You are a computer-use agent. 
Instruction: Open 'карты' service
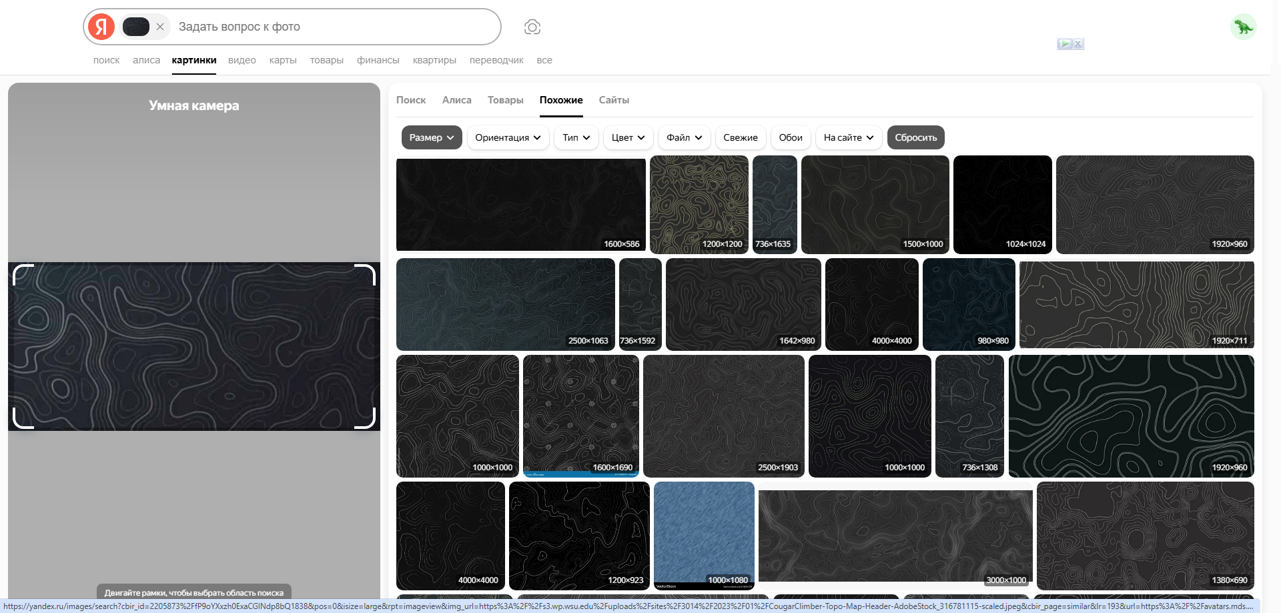point(283,60)
